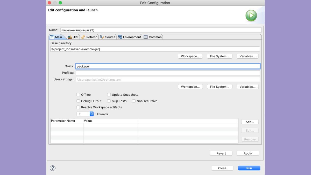
Task: Go to the Source tab
Action: click(x=108, y=37)
